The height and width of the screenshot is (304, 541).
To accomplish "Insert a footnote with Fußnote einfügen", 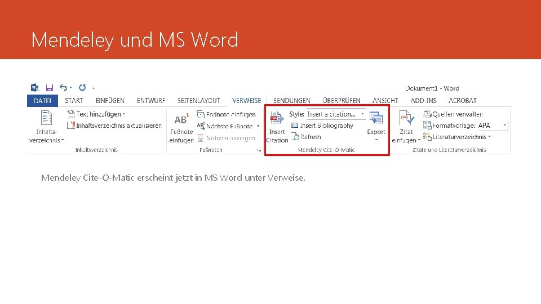I will point(181,128).
